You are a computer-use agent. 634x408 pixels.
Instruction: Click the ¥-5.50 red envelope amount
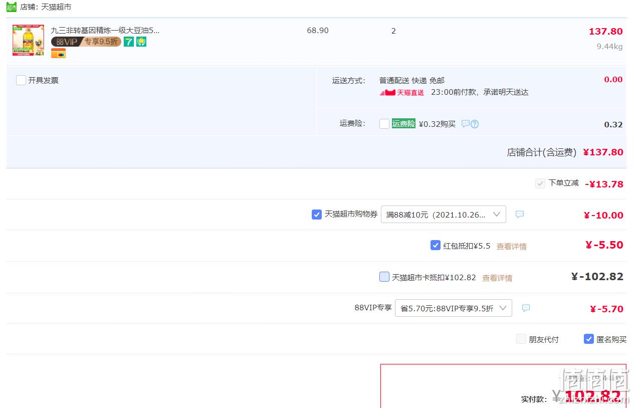(x=604, y=245)
